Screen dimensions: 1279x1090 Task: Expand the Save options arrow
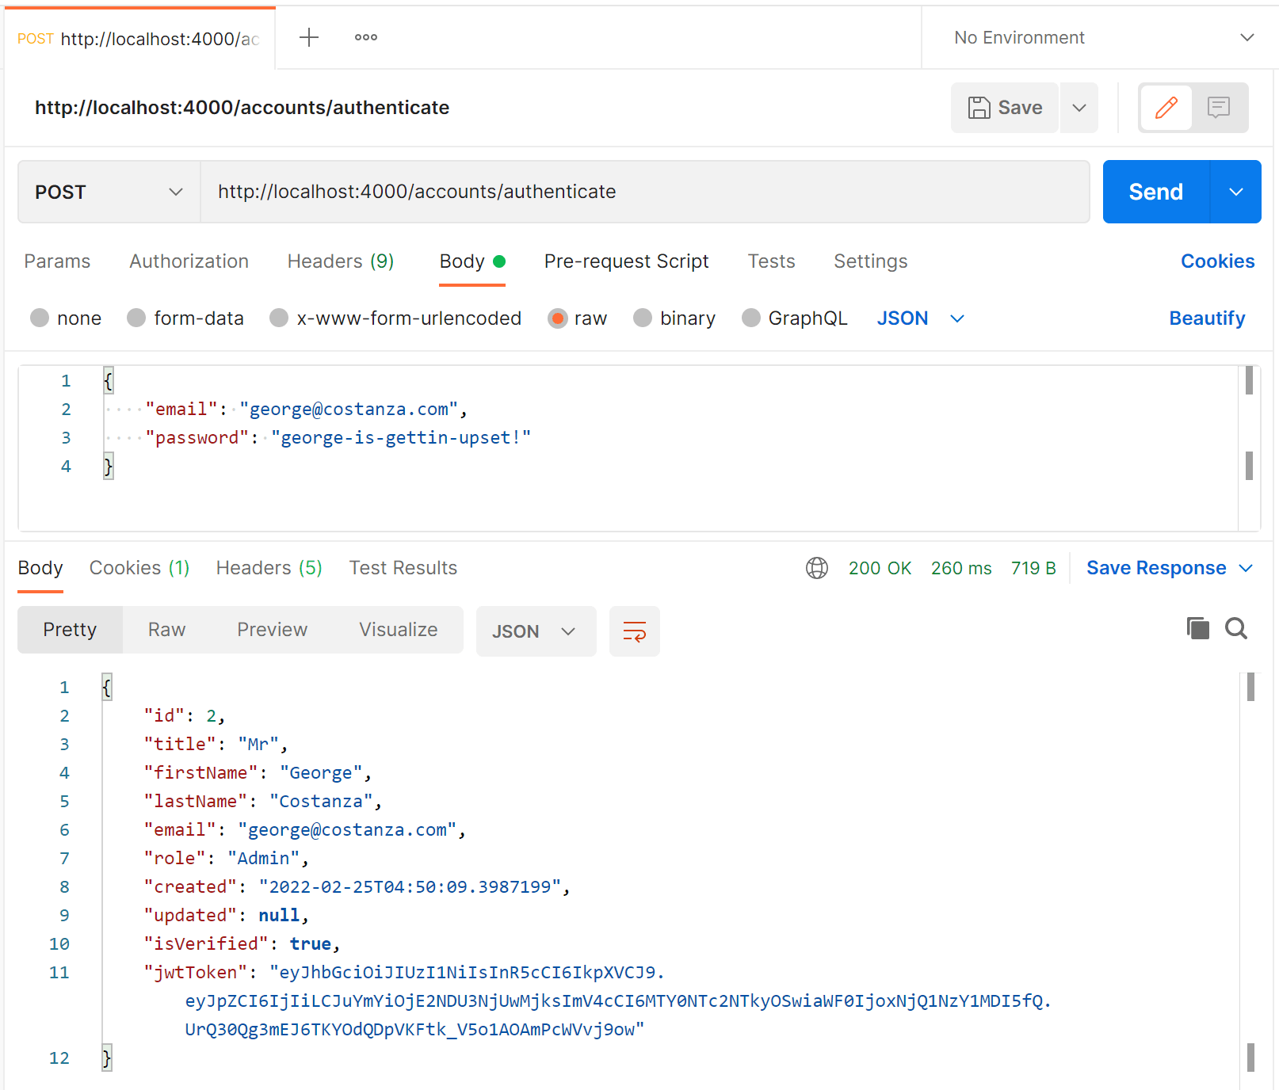tap(1079, 108)
